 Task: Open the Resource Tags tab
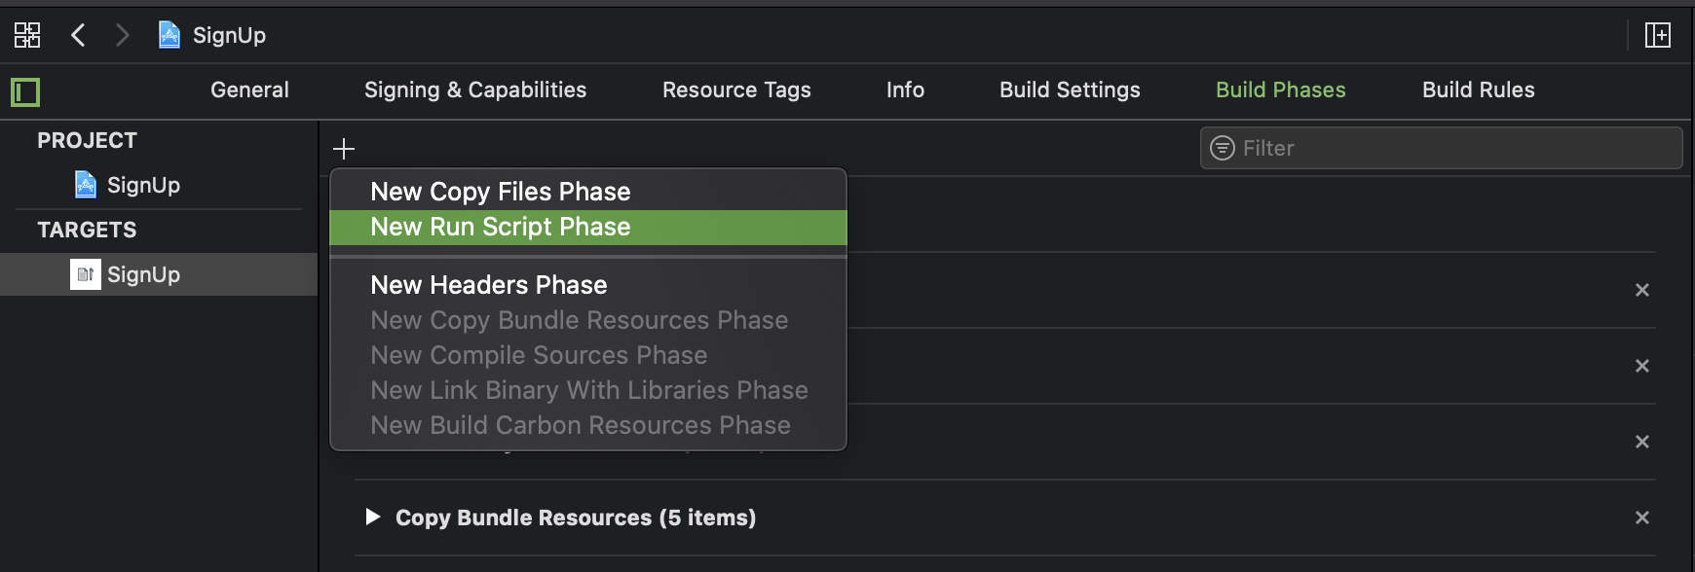click(736, 89)
